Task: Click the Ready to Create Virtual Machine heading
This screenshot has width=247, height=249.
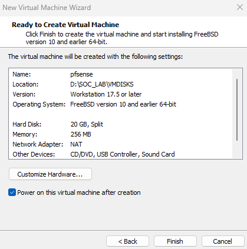Action: [65, 25]
